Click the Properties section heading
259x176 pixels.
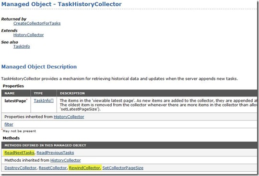point(13,86)
